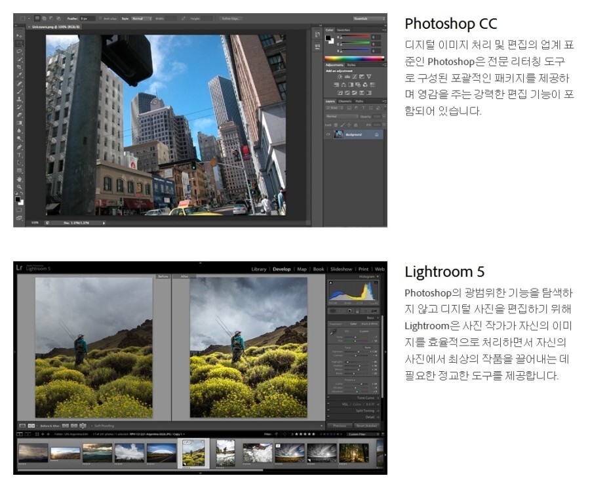Select the forest sunburst thumbnail in Lightroom filmstrip
The height and width of the screenshot is (503, 590).
(354, 453)
